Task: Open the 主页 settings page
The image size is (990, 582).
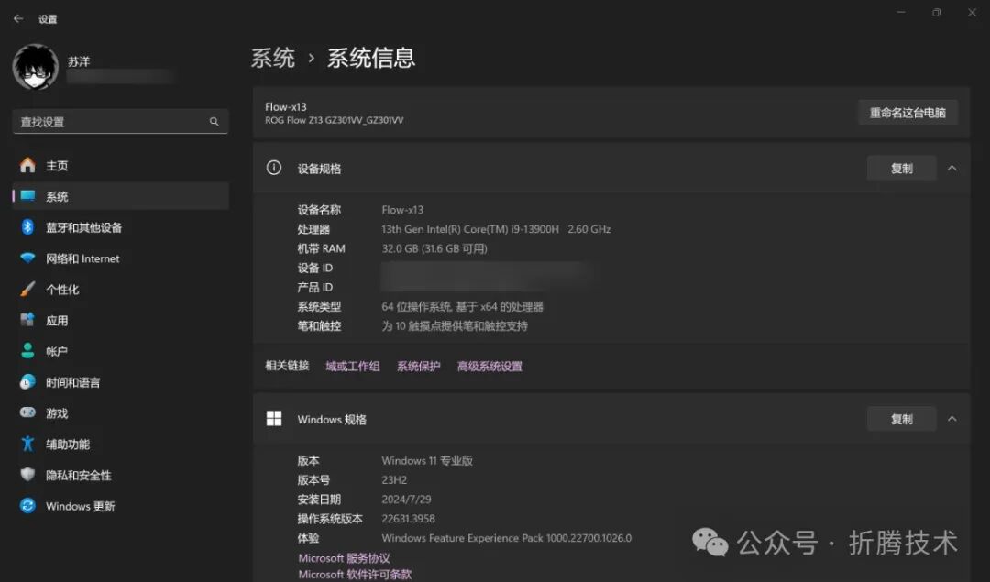Action: pos(120,165)
